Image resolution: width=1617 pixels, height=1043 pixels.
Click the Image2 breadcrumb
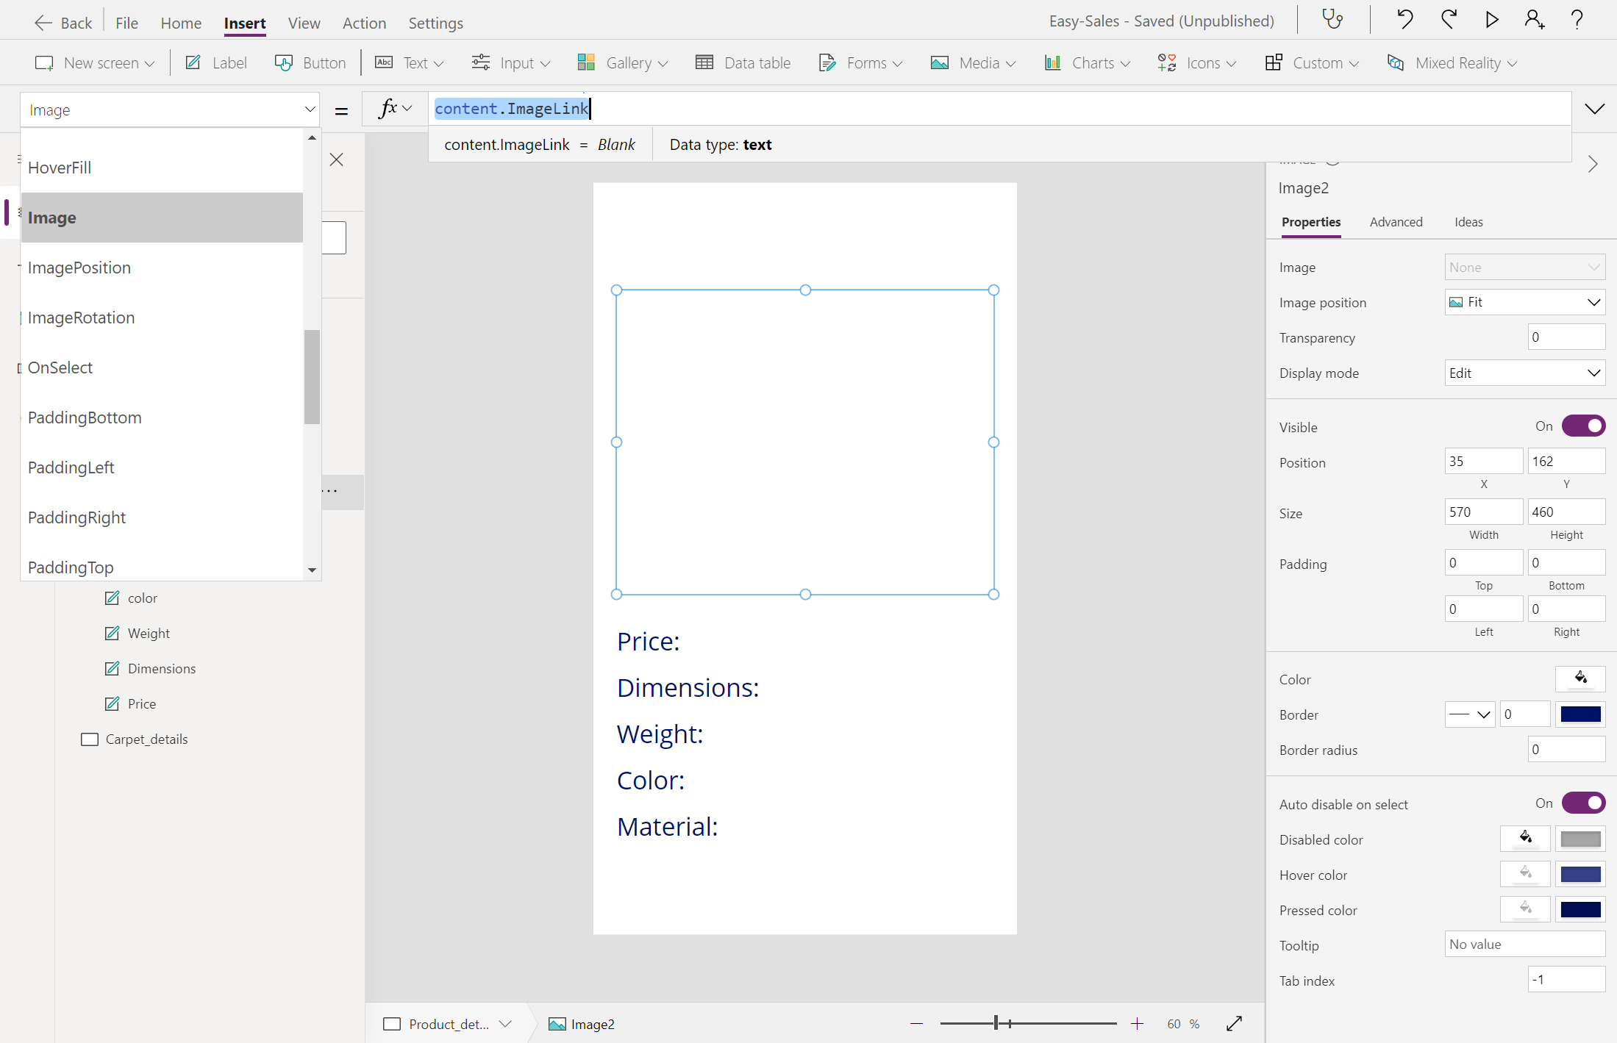pos(582,1024)
